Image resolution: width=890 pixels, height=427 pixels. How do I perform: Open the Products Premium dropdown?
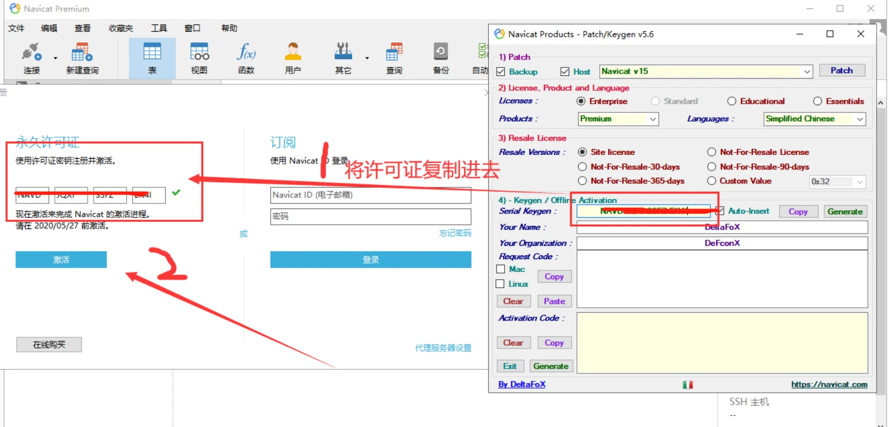tap(618, 119)
